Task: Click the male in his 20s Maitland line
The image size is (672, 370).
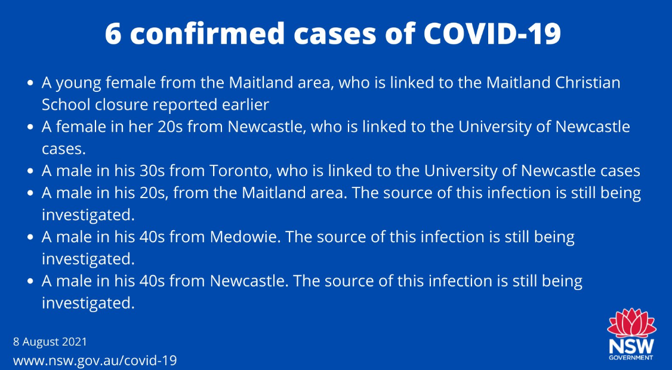Action: 341,193
